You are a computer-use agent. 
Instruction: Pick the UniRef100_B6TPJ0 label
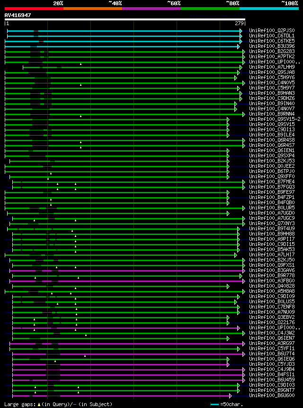[272, 172]
